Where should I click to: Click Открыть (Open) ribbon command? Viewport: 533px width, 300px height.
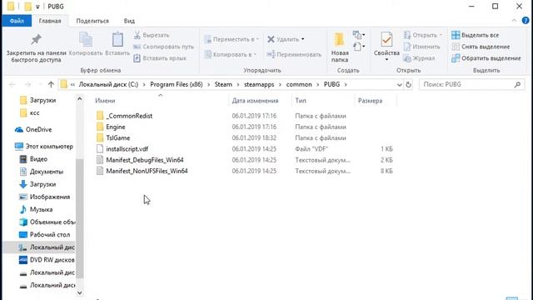pos(422,35)
